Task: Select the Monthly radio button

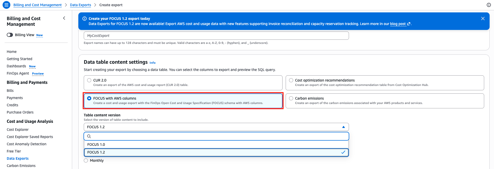Action: point(86,160)
